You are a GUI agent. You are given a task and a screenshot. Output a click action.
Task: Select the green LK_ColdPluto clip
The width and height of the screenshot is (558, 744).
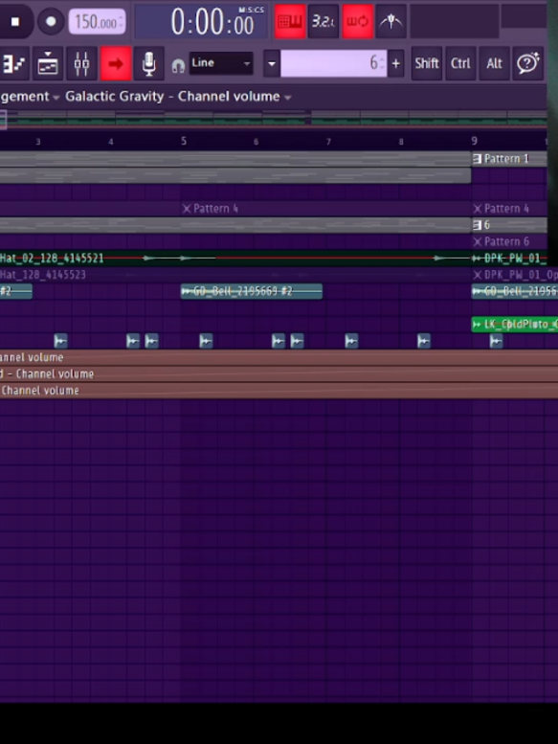pyautogui.click(x=514, y=325)
